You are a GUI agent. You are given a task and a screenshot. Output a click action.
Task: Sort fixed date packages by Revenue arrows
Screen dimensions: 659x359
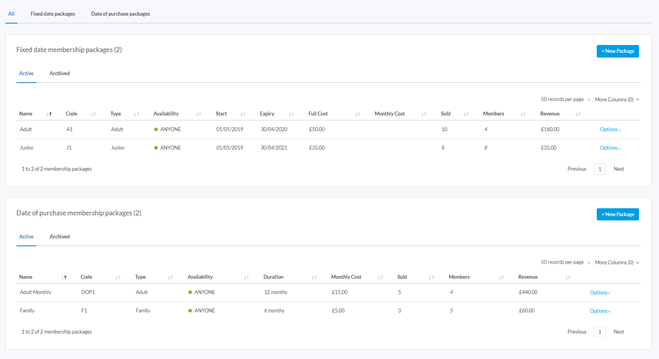coord(578,114)
